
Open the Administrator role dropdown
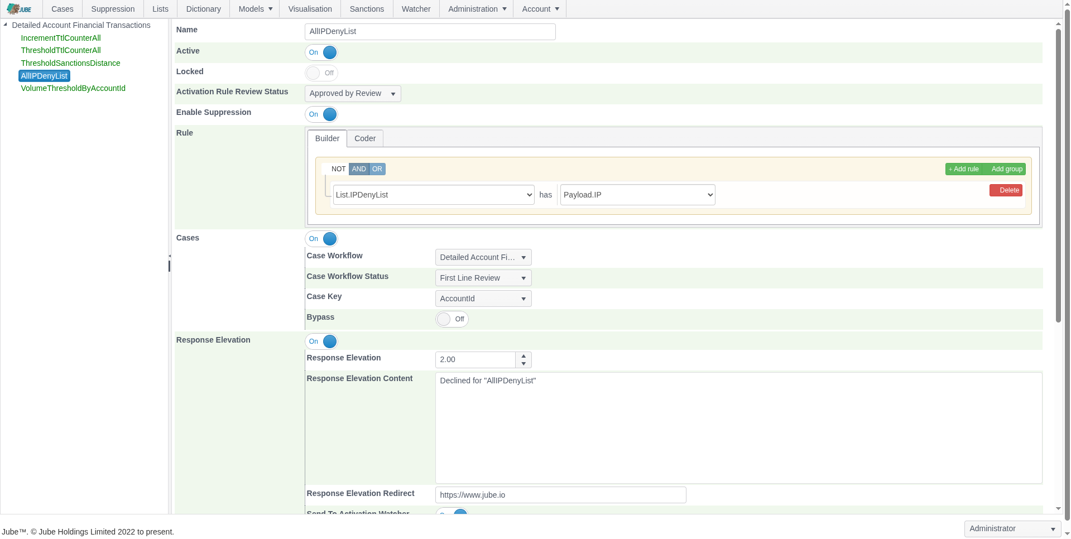tap(1012, 528)
